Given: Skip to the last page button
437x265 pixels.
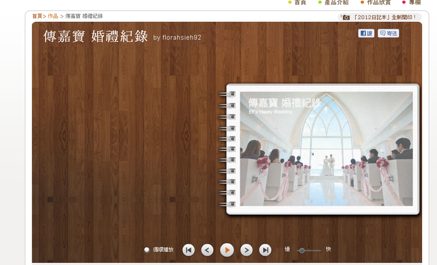Looking at the screenshot, I should (266, 250).
